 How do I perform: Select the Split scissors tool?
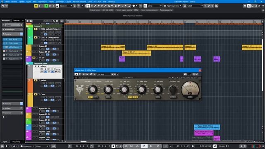point(102,6)
